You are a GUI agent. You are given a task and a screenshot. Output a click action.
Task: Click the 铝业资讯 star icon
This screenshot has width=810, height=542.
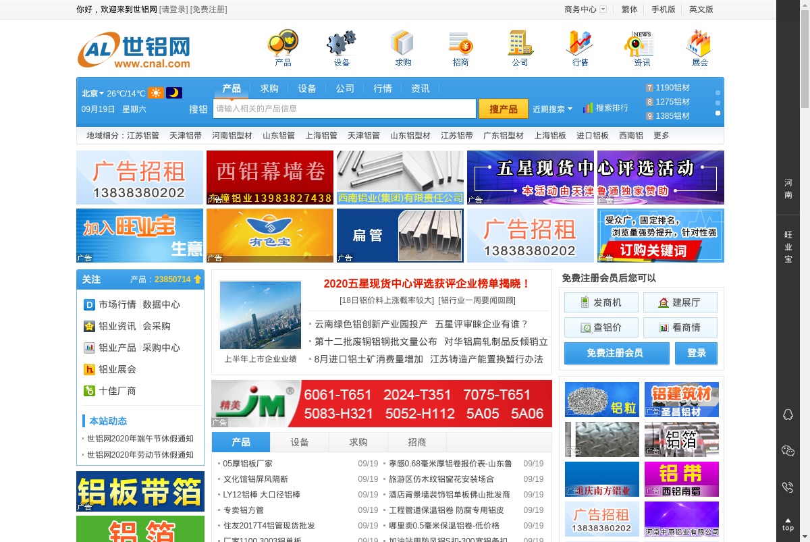pos(89,326)
